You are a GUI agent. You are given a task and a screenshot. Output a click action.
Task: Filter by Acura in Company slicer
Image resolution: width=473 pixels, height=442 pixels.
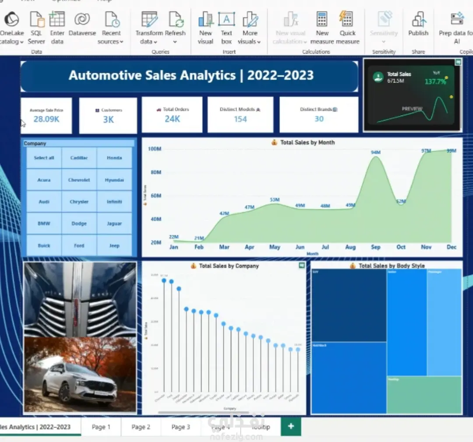(x=44, y=180)
